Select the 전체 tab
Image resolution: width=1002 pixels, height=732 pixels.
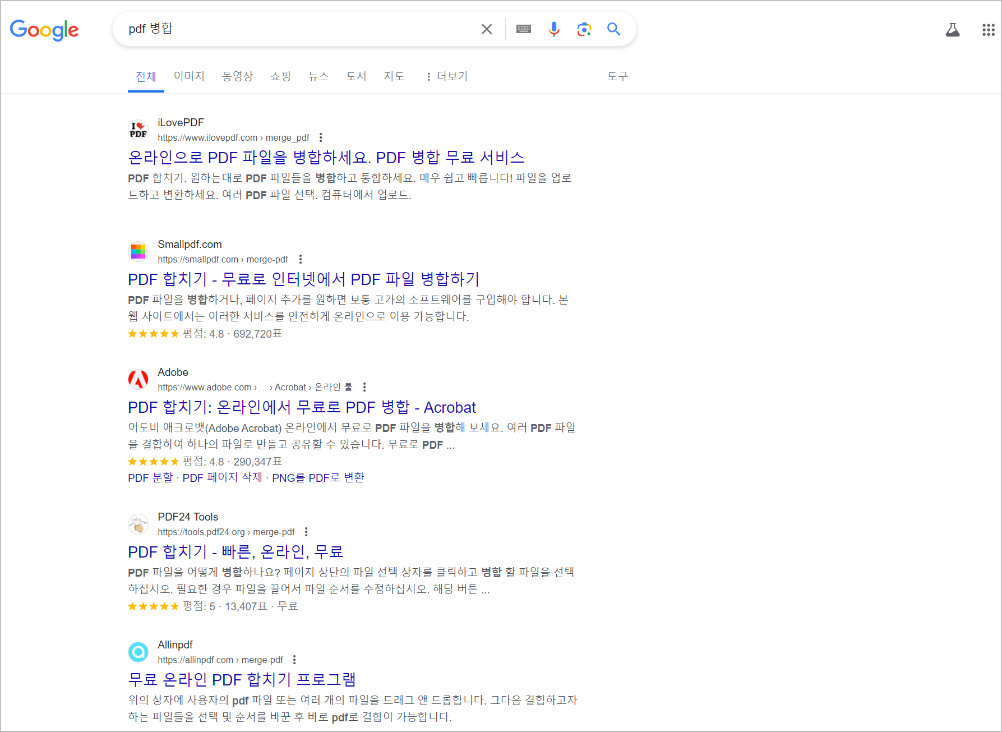tap(146, 76)
